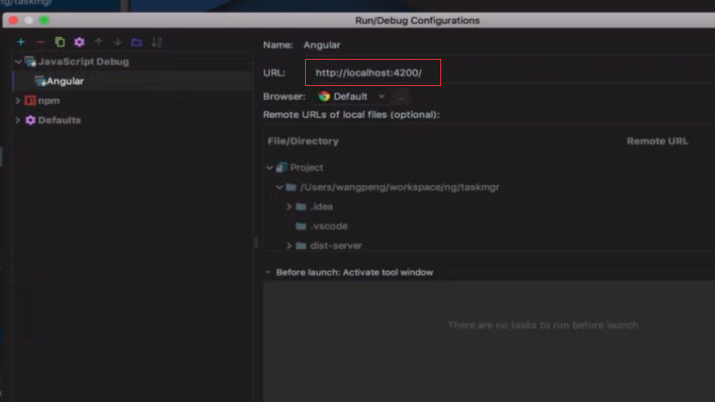
Task: Select the Project row label
Action: (307, 168)
